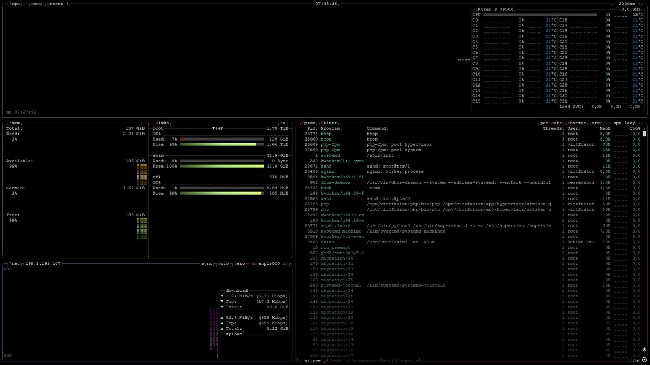The image size is (650, 365).
Task: Select next network interface with the n arrow
Action: point(285,263)
